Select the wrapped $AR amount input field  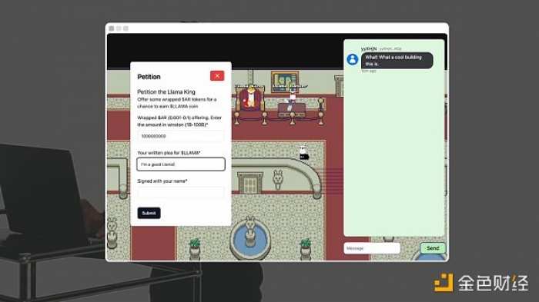[181, 136]
